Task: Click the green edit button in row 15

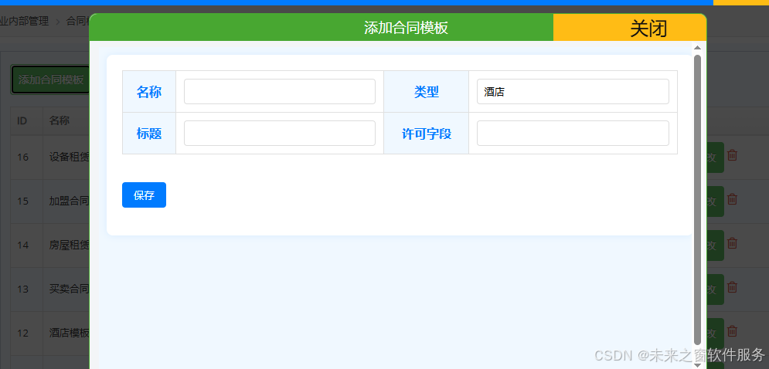Action: coord(715,201)
